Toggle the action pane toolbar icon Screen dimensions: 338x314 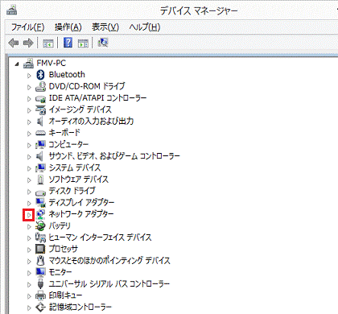click(83, 43)
